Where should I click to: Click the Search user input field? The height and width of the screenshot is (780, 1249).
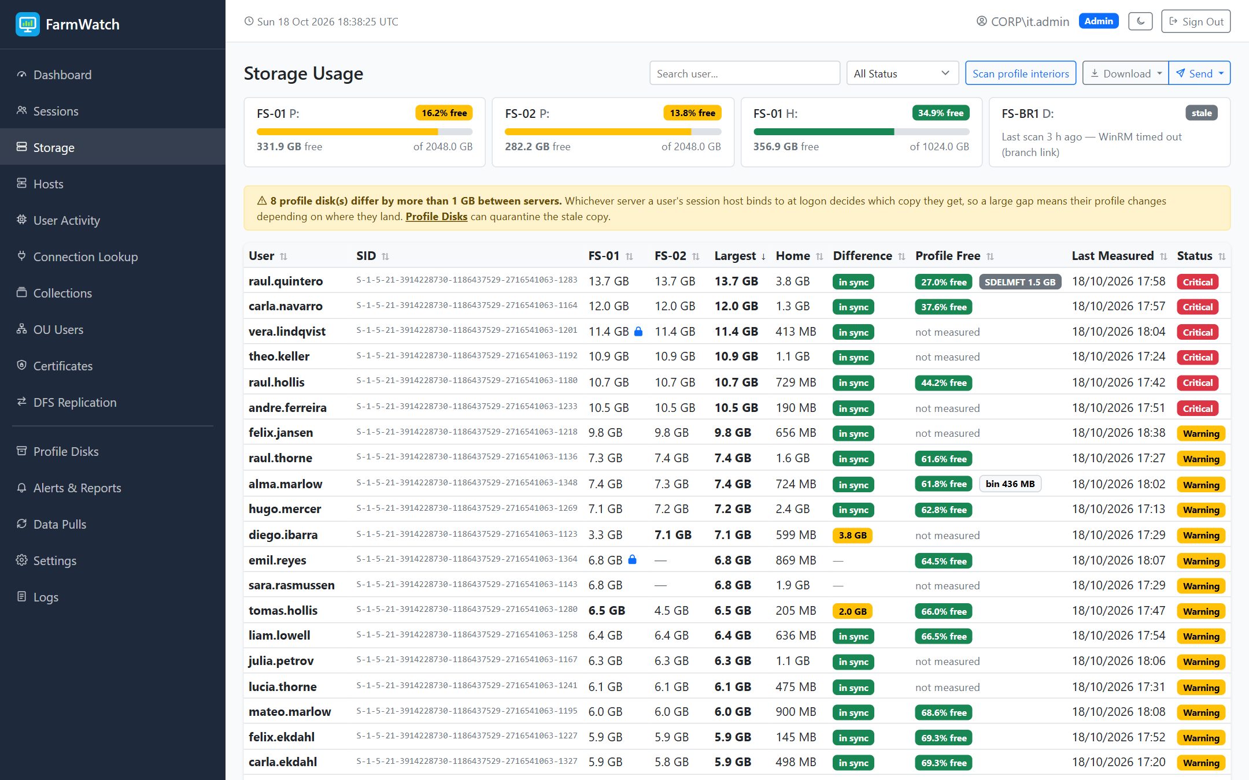[745, 73]
